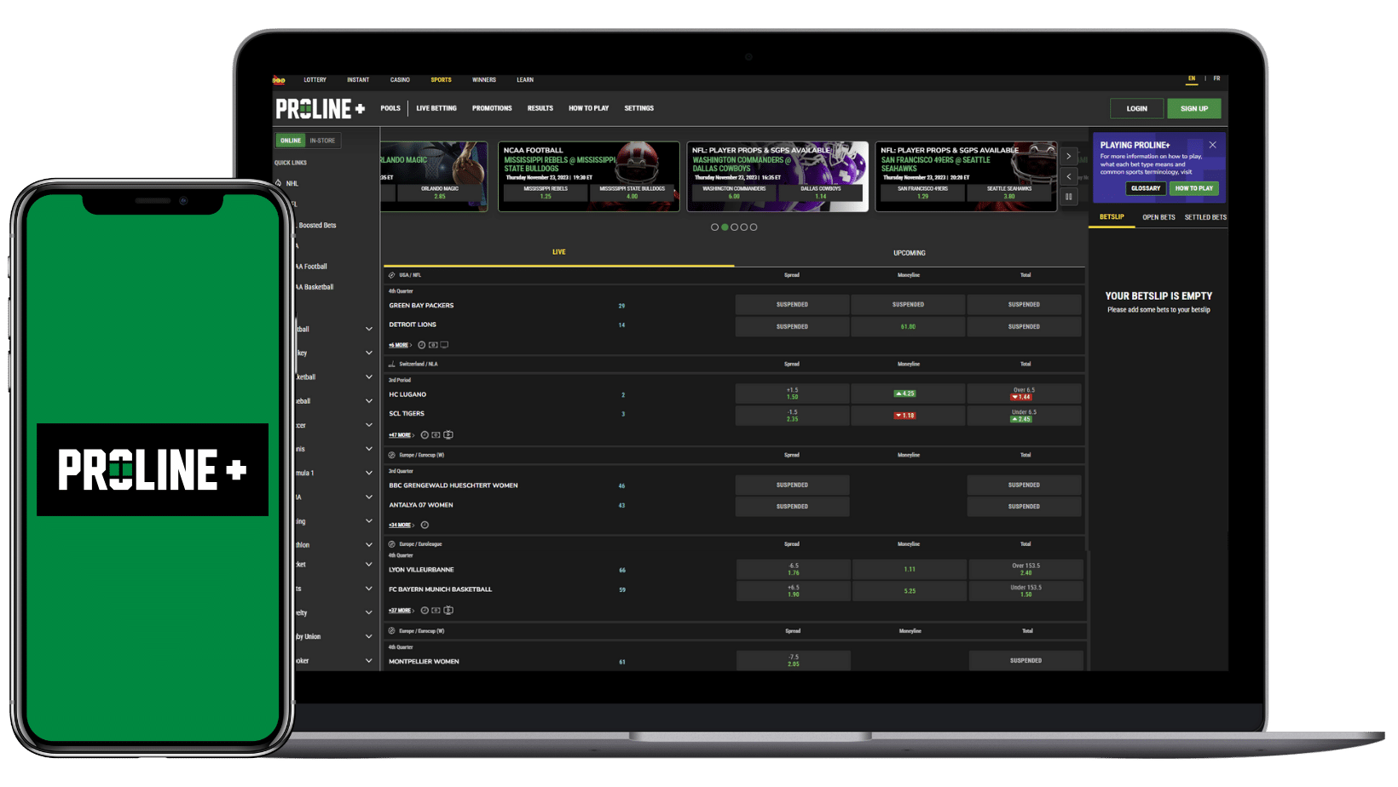Click green HOW TO PLAY banner button

point(1193,188)
